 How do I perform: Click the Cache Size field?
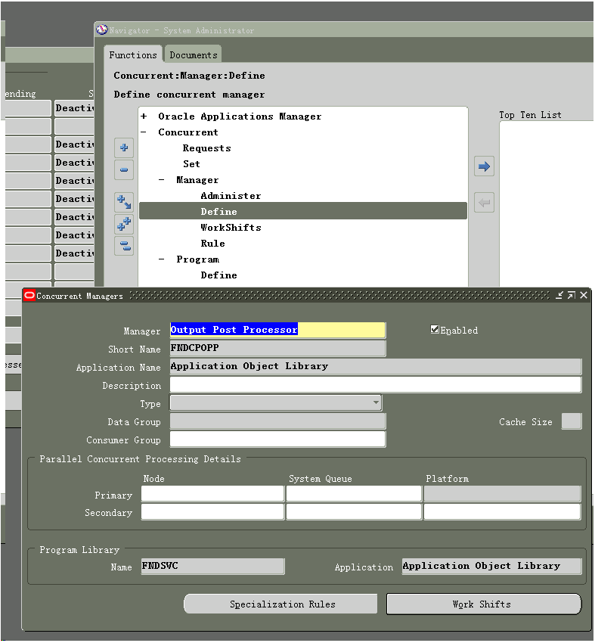pyautogui.click(x=572, y=421)
